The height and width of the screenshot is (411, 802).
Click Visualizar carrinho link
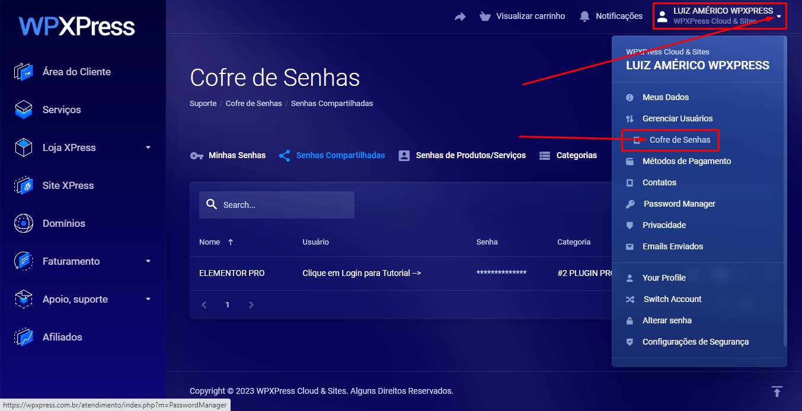click(x=531, y=16)
